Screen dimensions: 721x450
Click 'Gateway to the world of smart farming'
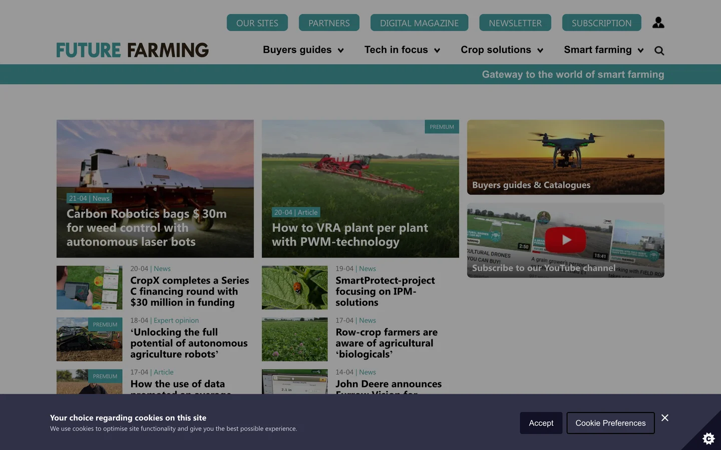tap(573, 74)
